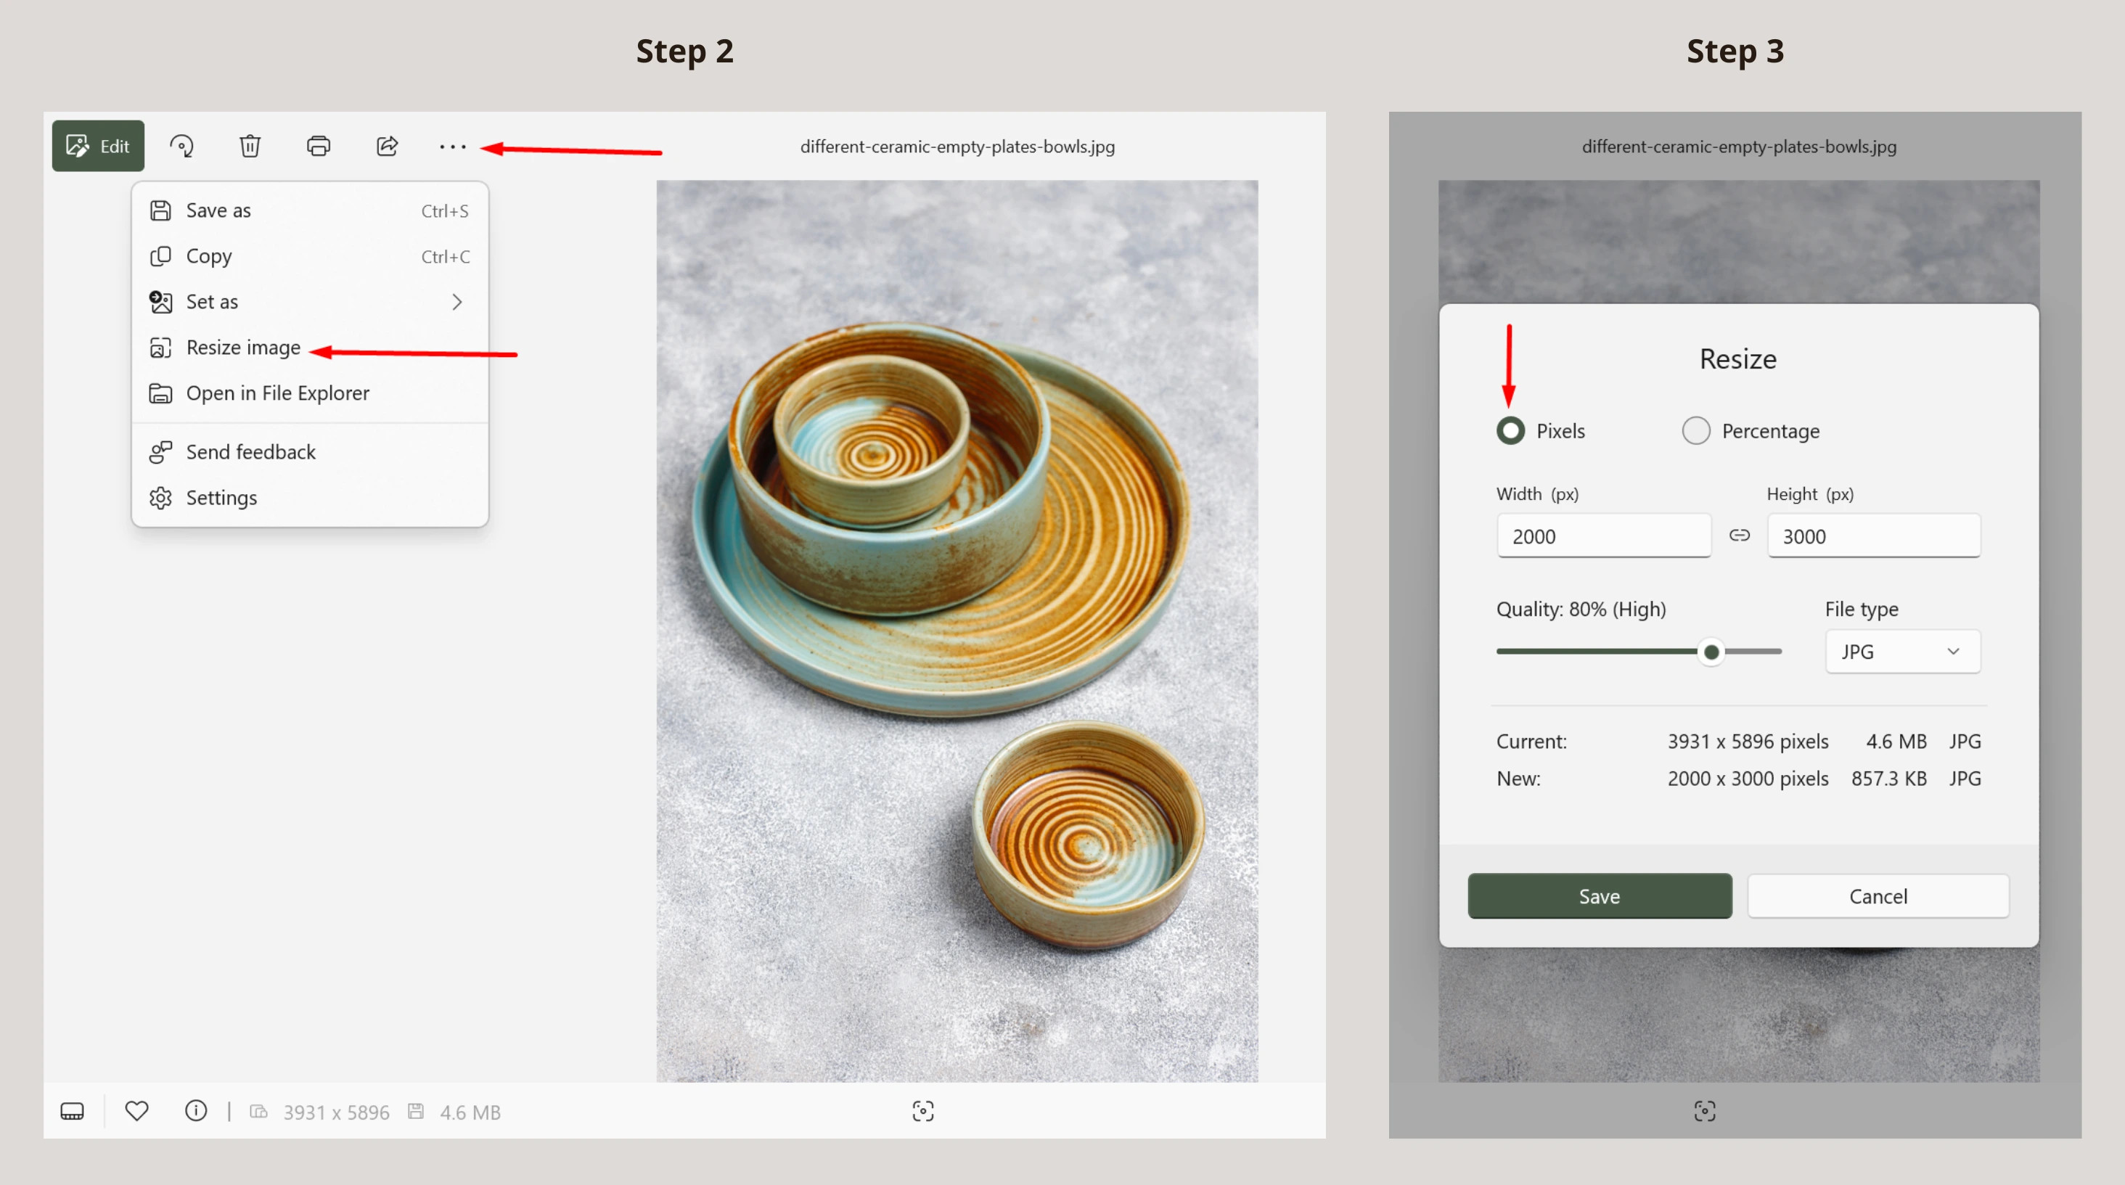Open the Print dialog from the printer icon

point(319,146)
